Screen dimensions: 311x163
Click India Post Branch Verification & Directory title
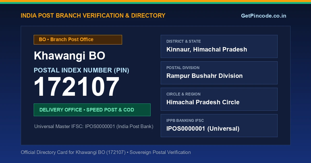tap(93, 16)
